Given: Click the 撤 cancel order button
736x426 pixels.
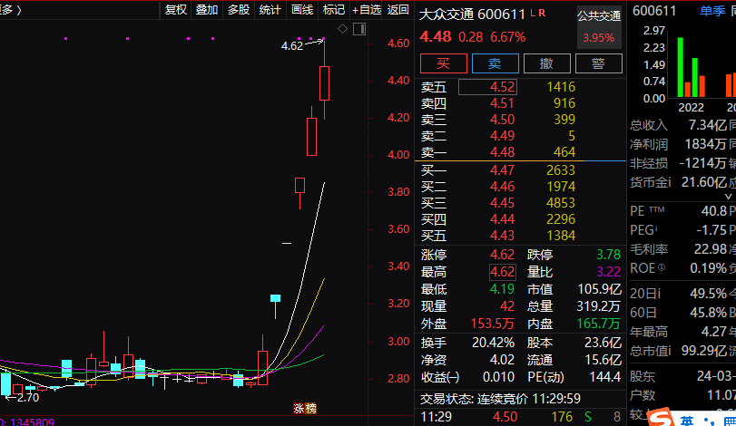Looking at the screenshot, I should [x=547, y=63].
